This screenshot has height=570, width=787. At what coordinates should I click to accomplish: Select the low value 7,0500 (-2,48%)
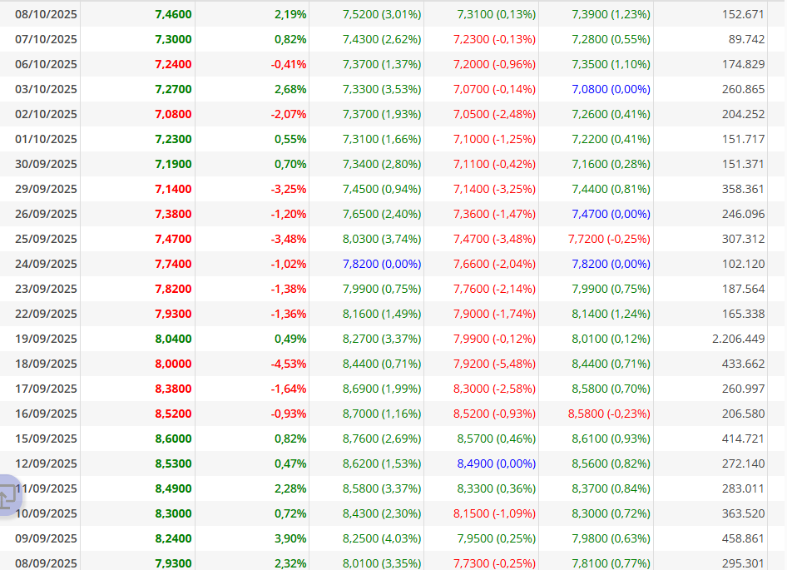point(494,114)
